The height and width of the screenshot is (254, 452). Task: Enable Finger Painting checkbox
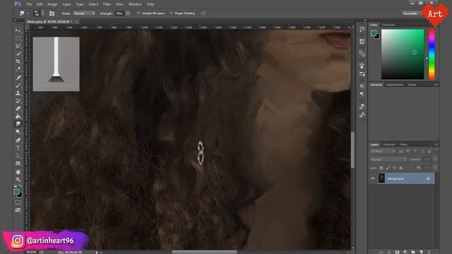[x=172, y=13]
